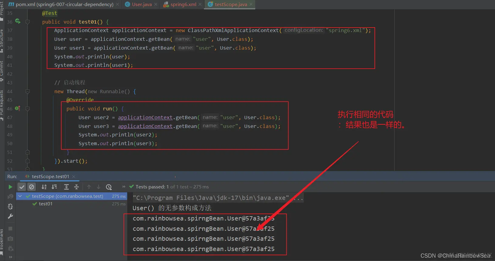The width and height of the screenshot is (495, 261).
Task: Click the dump threads camera icon
Action: (10, 239)
